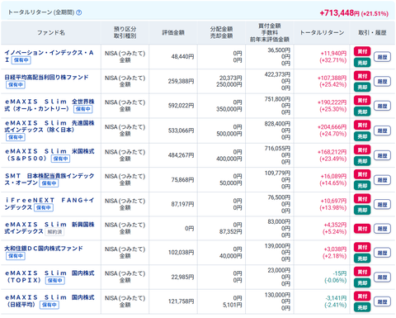Click the ファンド名 column header
This screenshot has width=396, height=318.
click(x=51, y=33)
